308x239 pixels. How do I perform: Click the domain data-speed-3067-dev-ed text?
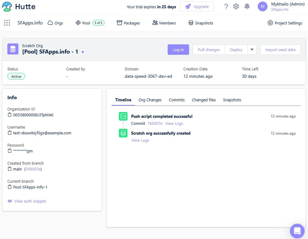148,76
